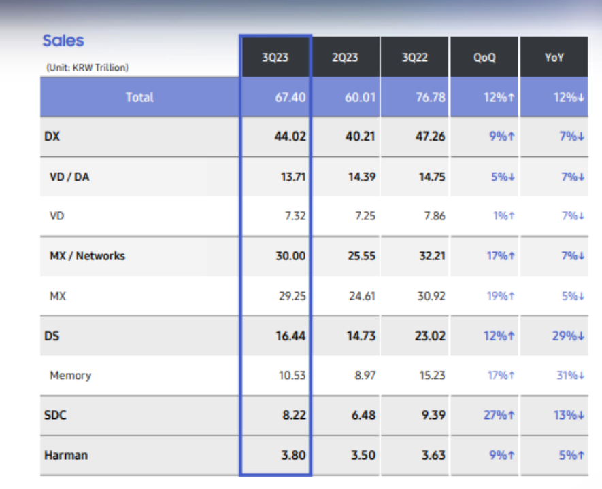Select the 2Q23 column header
Screen dimensions: 602x489
[x=345, y=58]
